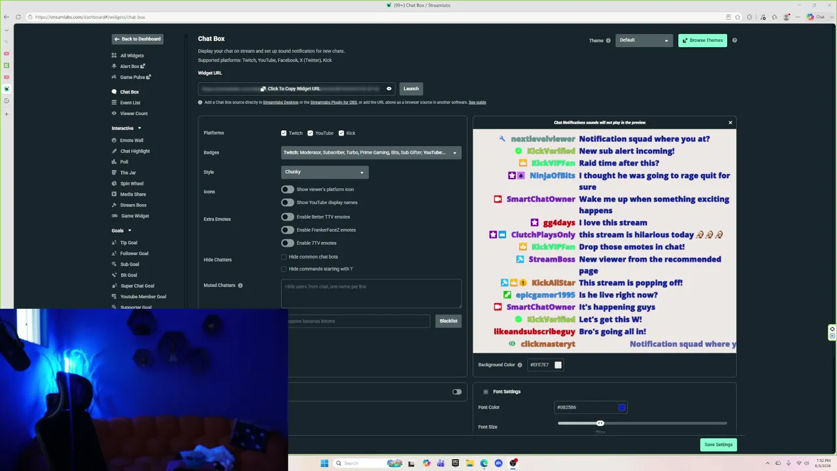Open Windows Start menu

pos(324,463)
